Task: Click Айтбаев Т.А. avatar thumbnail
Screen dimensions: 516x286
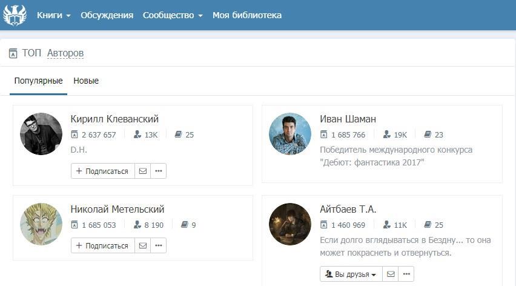Action: tap(290, 224)
